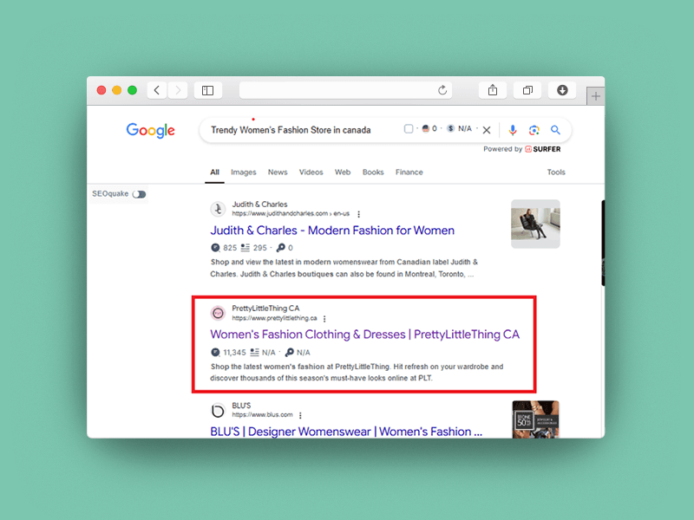Open Judith & Charles - Modern Fashion link

(x=332, y=231)
